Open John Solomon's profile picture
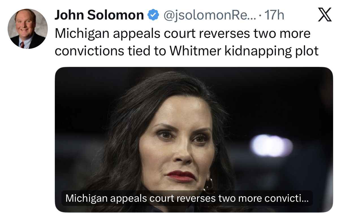 tap(27, 29)
